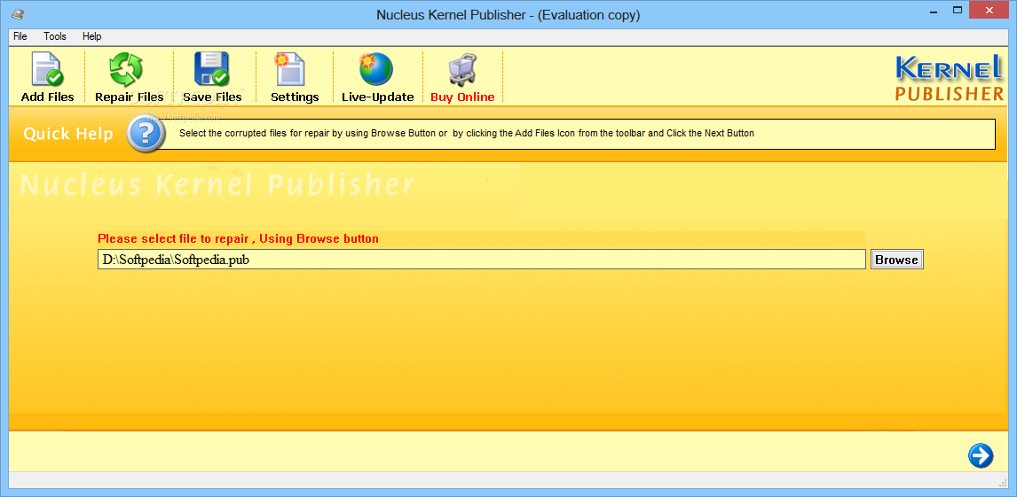Start repair with Repair Files icon
Viewport: 1017px width, 497px height.
click(126, 70)
